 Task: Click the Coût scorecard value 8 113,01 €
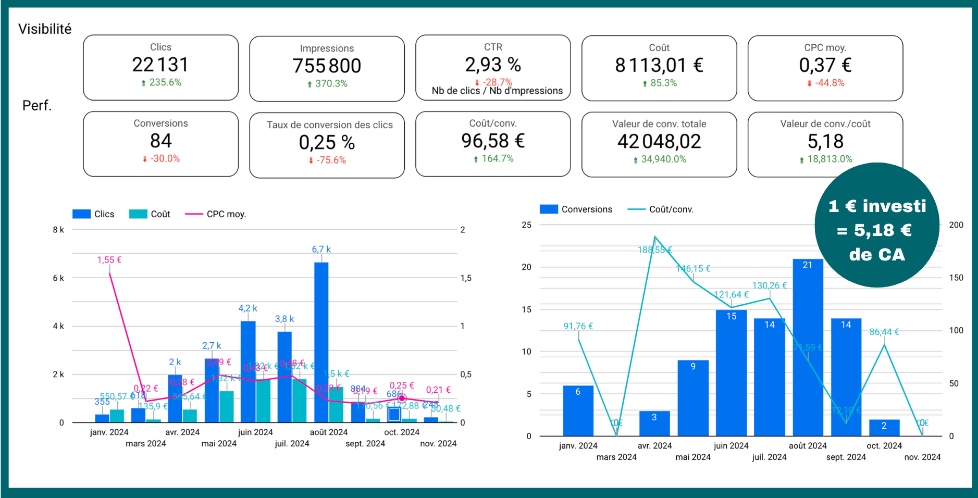coord(659,65)
